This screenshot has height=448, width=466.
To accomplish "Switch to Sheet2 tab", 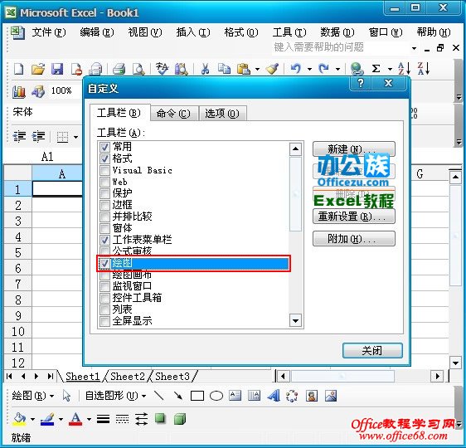I will [128, 377].
